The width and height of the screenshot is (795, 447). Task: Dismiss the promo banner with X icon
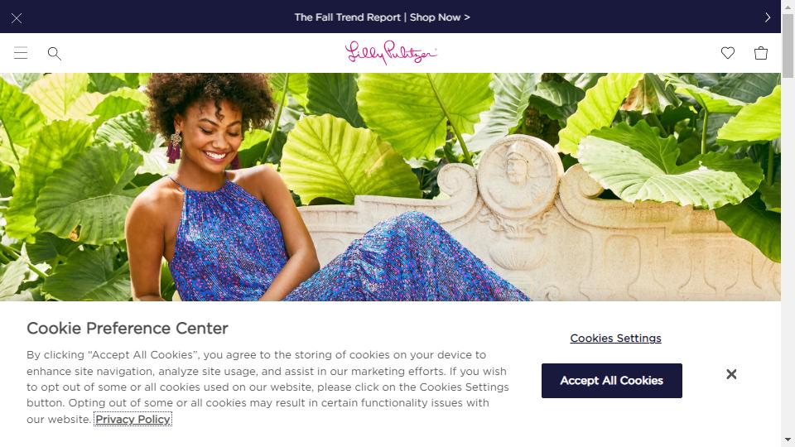(x=17, y=18)
